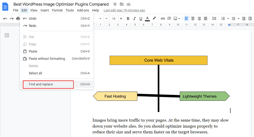Align text right
This screenshot has height=137, width=254.
[199, 19]
